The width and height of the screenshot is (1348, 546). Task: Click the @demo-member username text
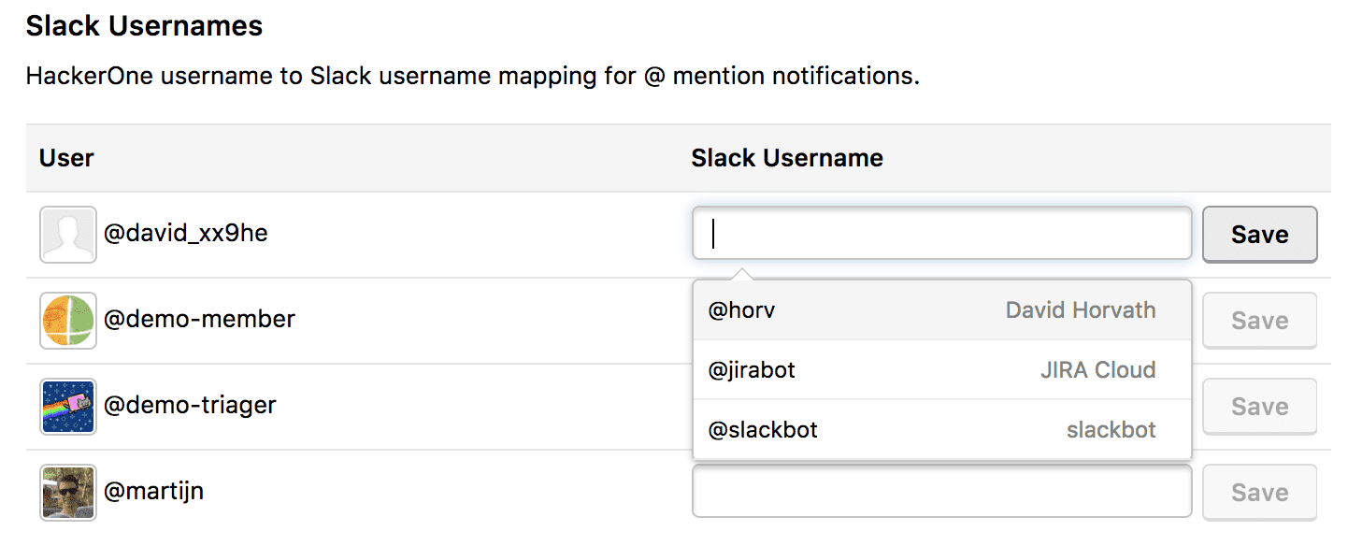[x=199, y=320]
